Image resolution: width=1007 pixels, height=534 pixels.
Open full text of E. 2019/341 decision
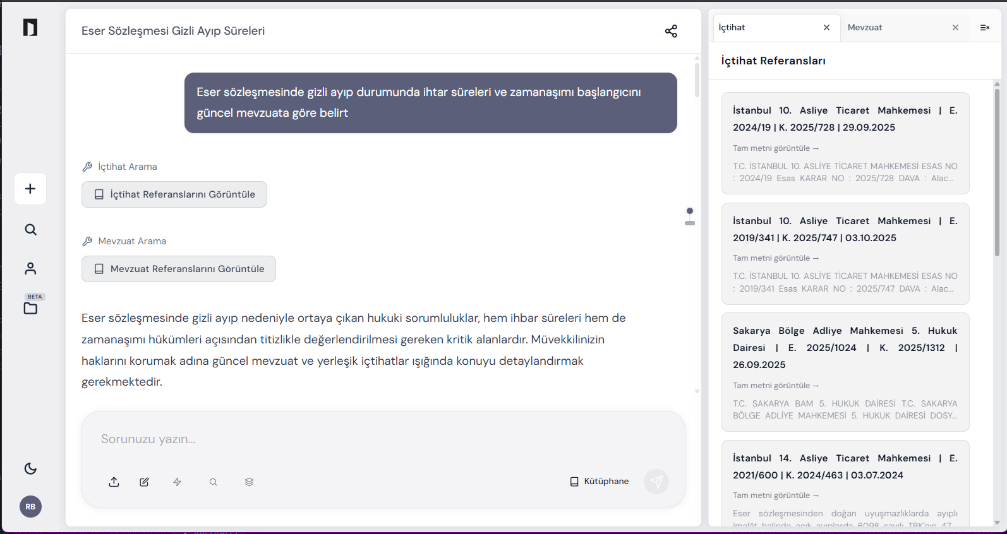[776, 258]
